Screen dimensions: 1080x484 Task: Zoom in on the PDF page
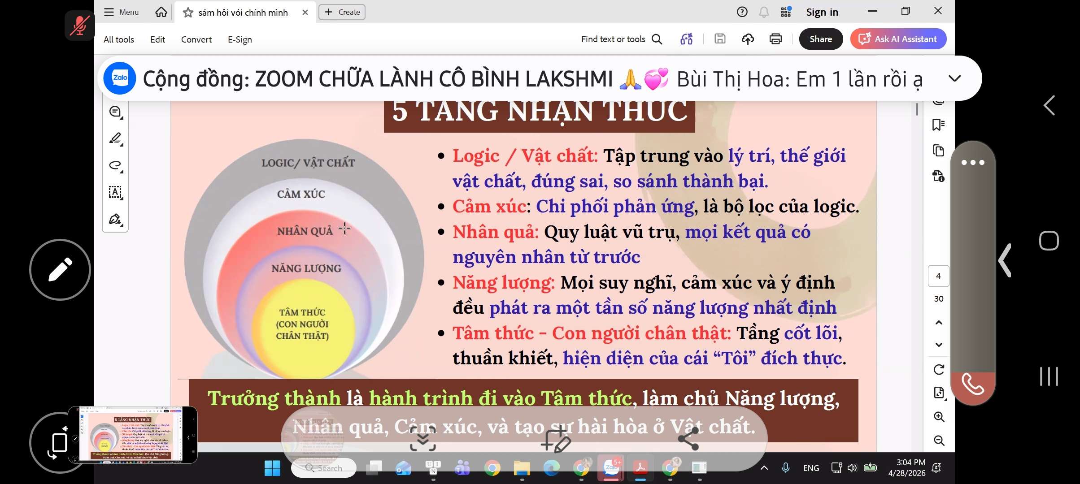(x=939, y=417)
